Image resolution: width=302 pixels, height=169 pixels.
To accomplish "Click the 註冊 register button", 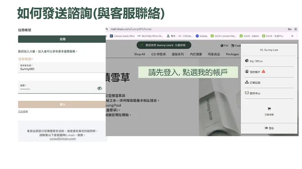I will coord(62,39).
